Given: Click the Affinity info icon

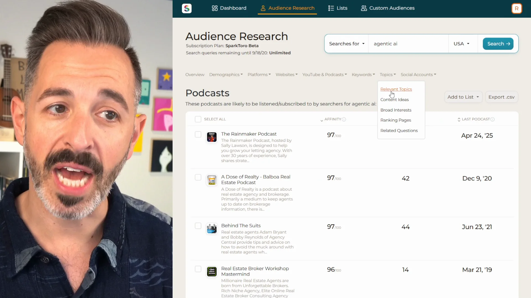Looking at the screenshot, I should tap(344, 119).
